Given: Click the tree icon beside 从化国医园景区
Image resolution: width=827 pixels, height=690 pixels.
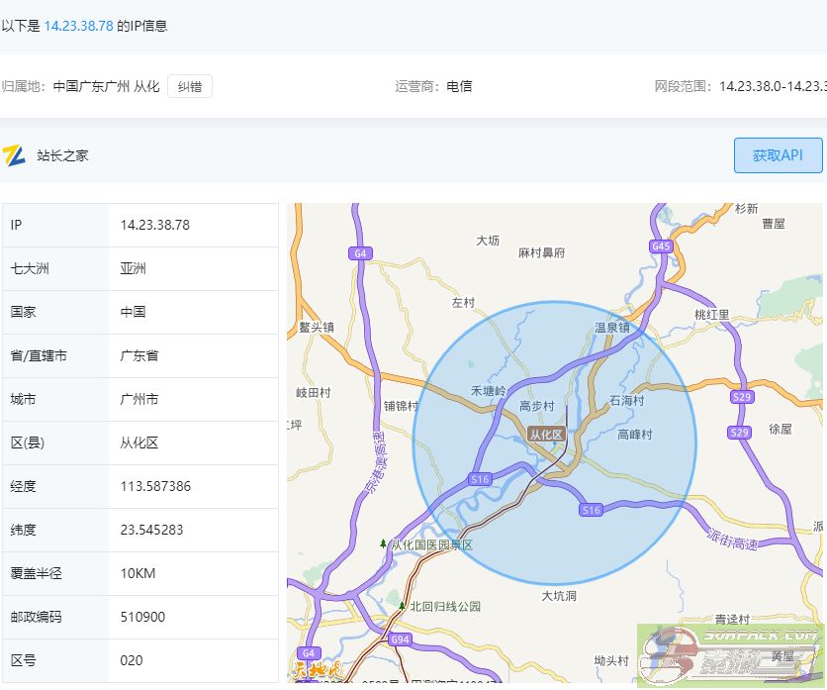Looking at the screenshot, I should point(384,544).
